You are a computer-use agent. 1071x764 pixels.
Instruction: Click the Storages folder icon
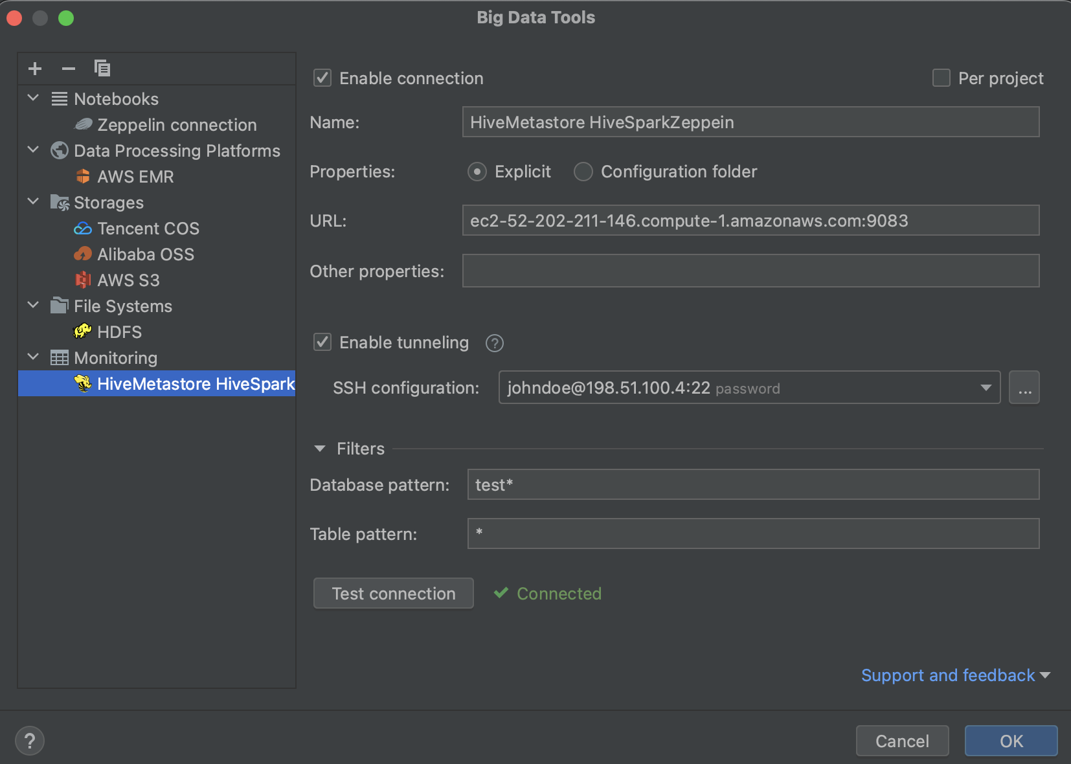coord(60,203)
